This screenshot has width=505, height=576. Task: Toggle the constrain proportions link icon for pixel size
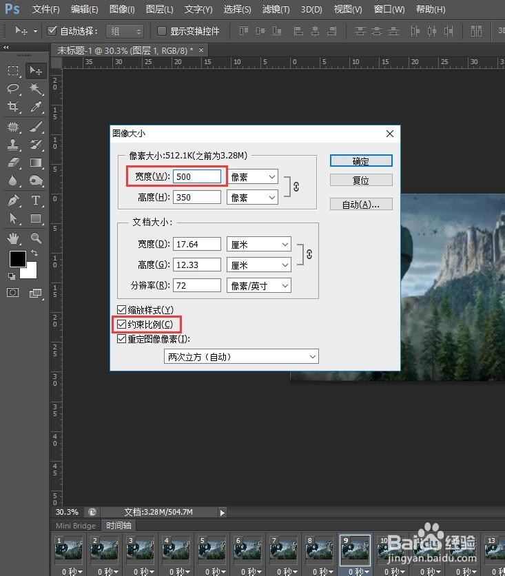pyautogui.click(x=296, y=187)
